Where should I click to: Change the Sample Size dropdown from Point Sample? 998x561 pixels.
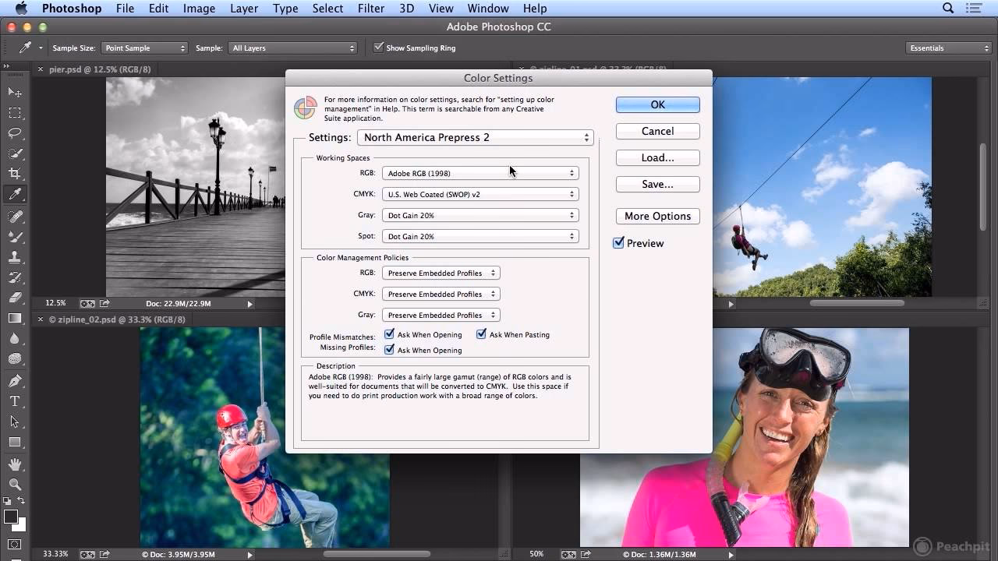point(145,48)
